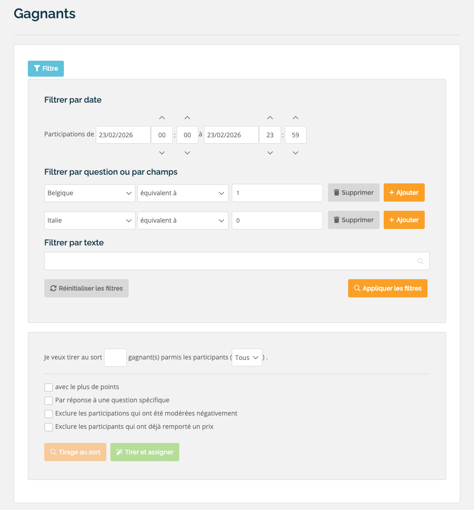Add a filter after the Italie row

point(404,220)
